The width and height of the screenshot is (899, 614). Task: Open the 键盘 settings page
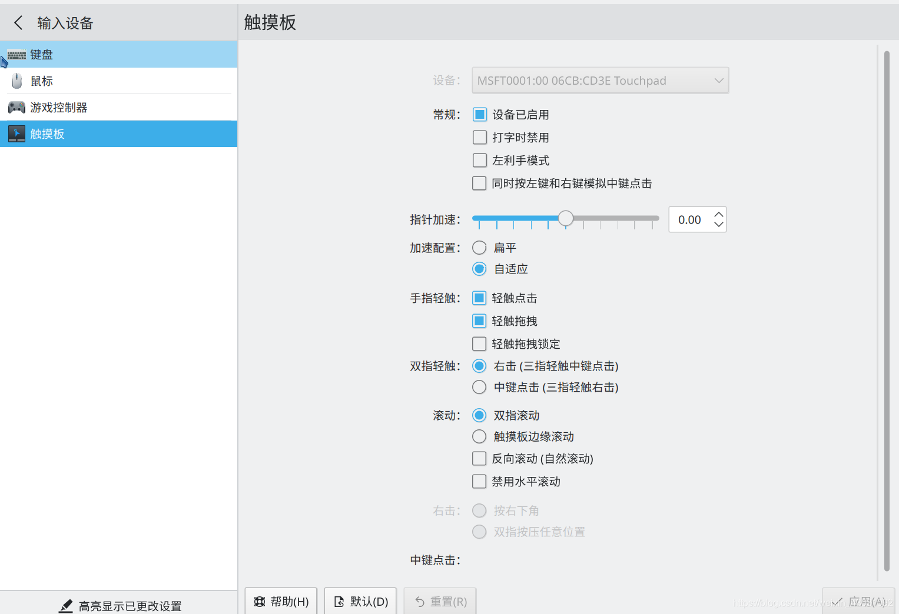click(x=119, y=55)
